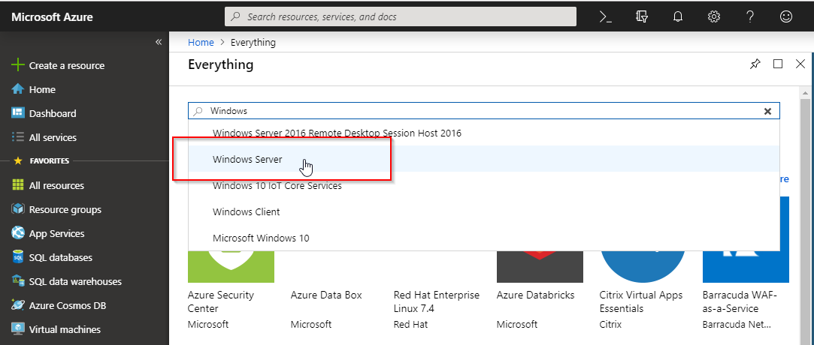Choose the Microsoft Windows 10 suggestion

[x=483, y=238]
